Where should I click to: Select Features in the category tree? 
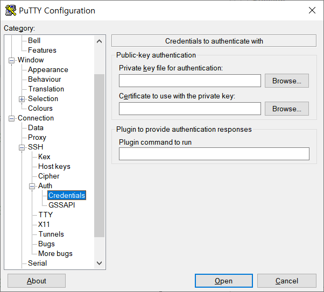[42, 50]
